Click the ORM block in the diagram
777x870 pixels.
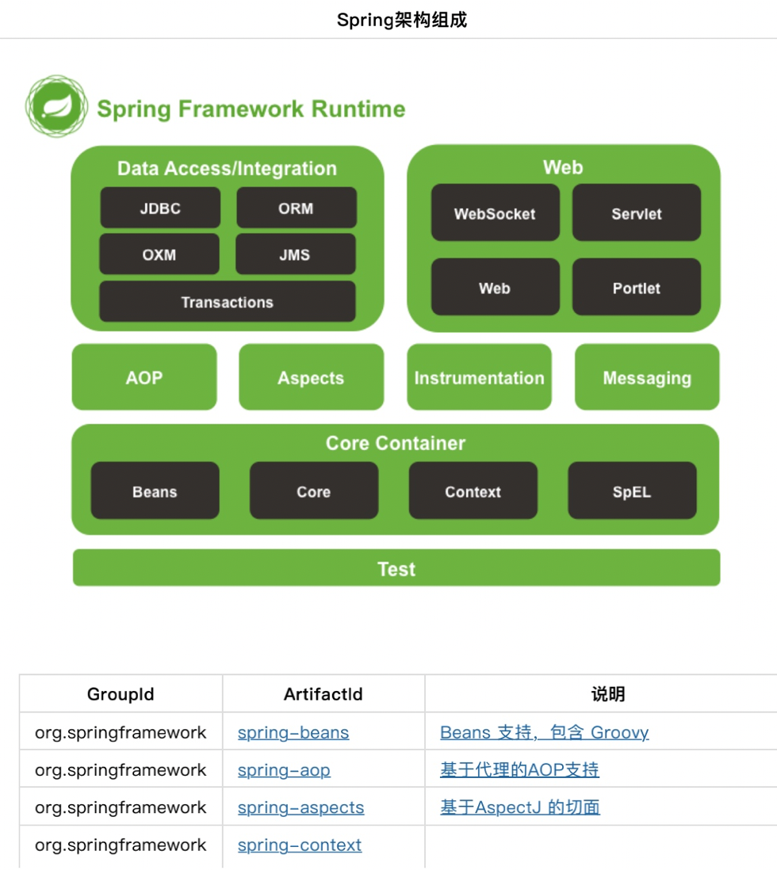point(296,208)
